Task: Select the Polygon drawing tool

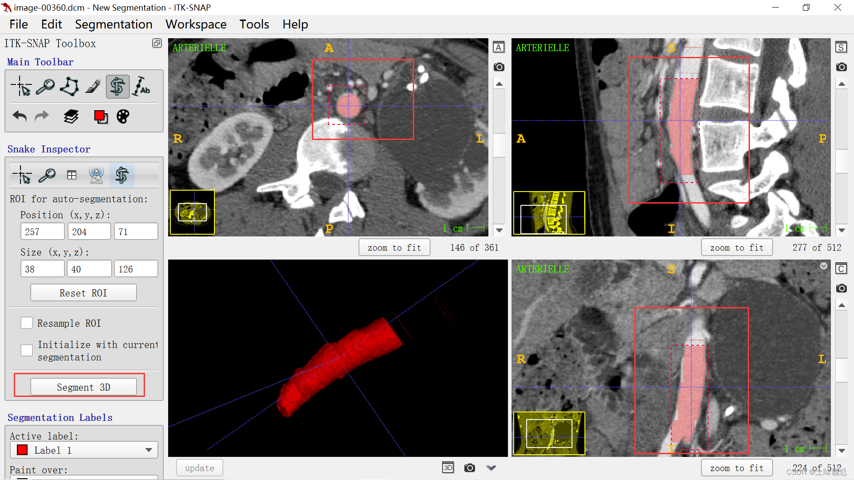Action: (69, 86)
